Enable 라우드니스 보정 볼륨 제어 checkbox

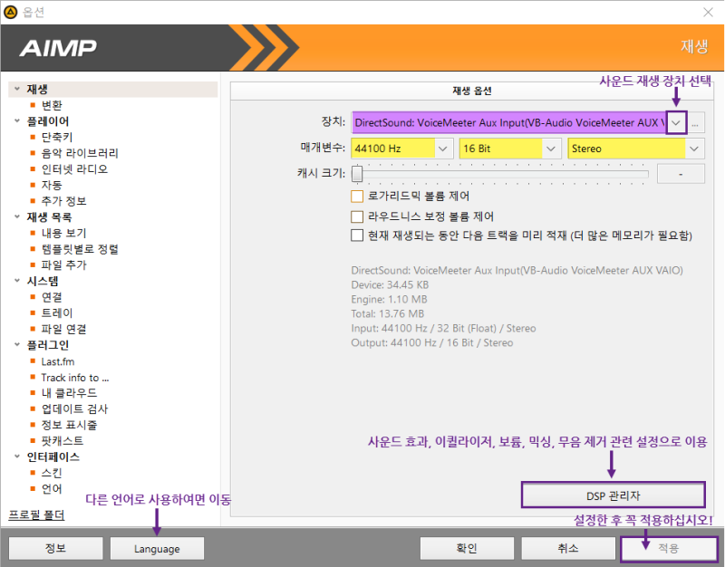[358, 215]
